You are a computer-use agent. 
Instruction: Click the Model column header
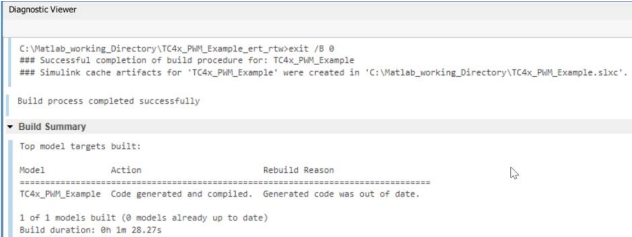pyautogui.click(x=32, y=170)
